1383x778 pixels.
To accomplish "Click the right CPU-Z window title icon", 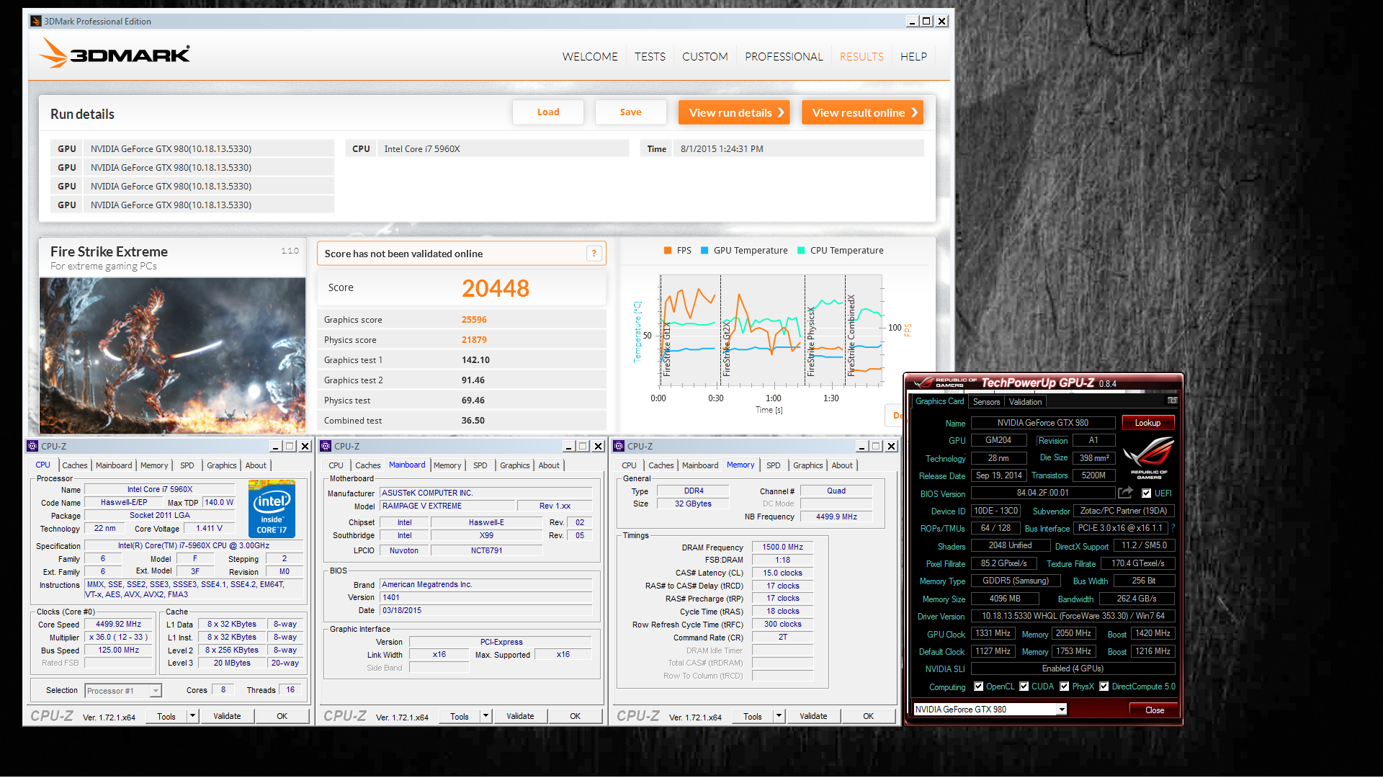I will coord(619,446).
